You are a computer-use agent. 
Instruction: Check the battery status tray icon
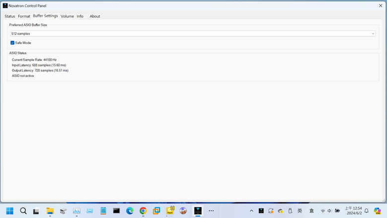tap(337, 211)
